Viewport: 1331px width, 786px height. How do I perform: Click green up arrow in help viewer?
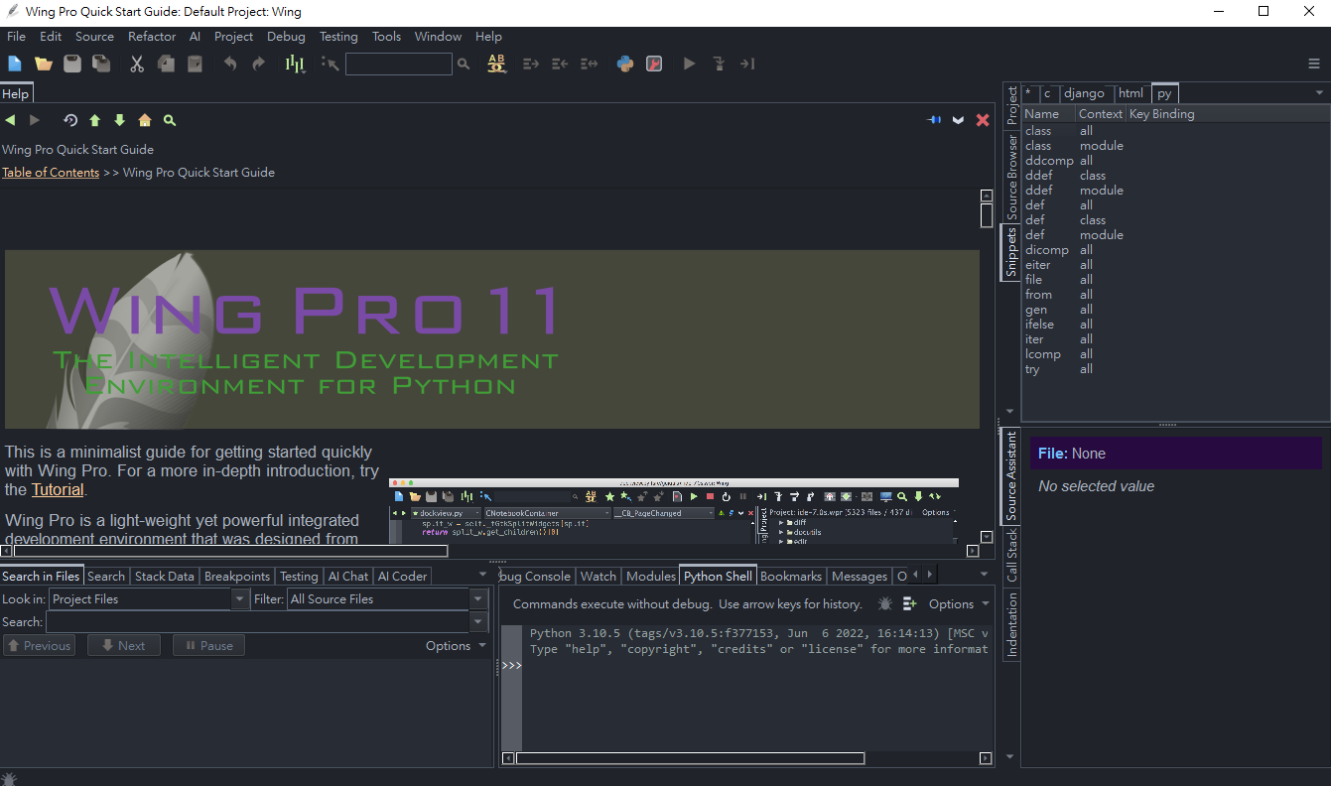pyautogui.click(x=95, y=120)
